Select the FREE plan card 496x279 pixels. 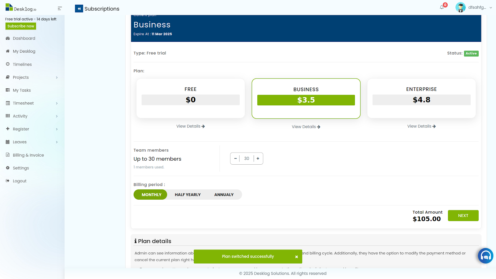point(191,98)
